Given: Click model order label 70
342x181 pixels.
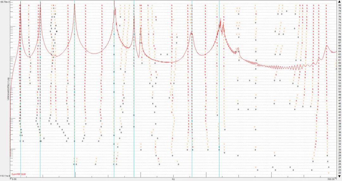Looking at the screenshot, I should pyautogui.click(x=339, y=34).
